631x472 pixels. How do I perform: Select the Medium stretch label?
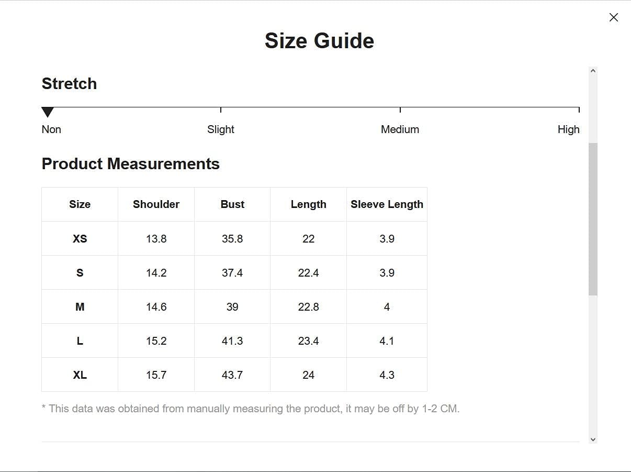(400, 129)
